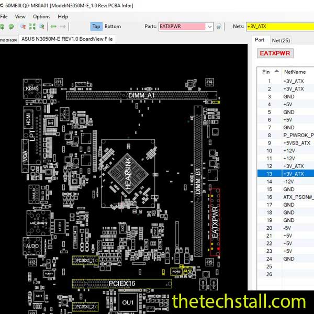Select the LPT header on the board
Viewport: 314px width, 314px height.
click(32, 136)
